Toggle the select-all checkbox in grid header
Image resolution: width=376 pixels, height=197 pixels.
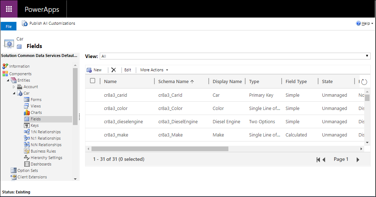coord(93,81)
